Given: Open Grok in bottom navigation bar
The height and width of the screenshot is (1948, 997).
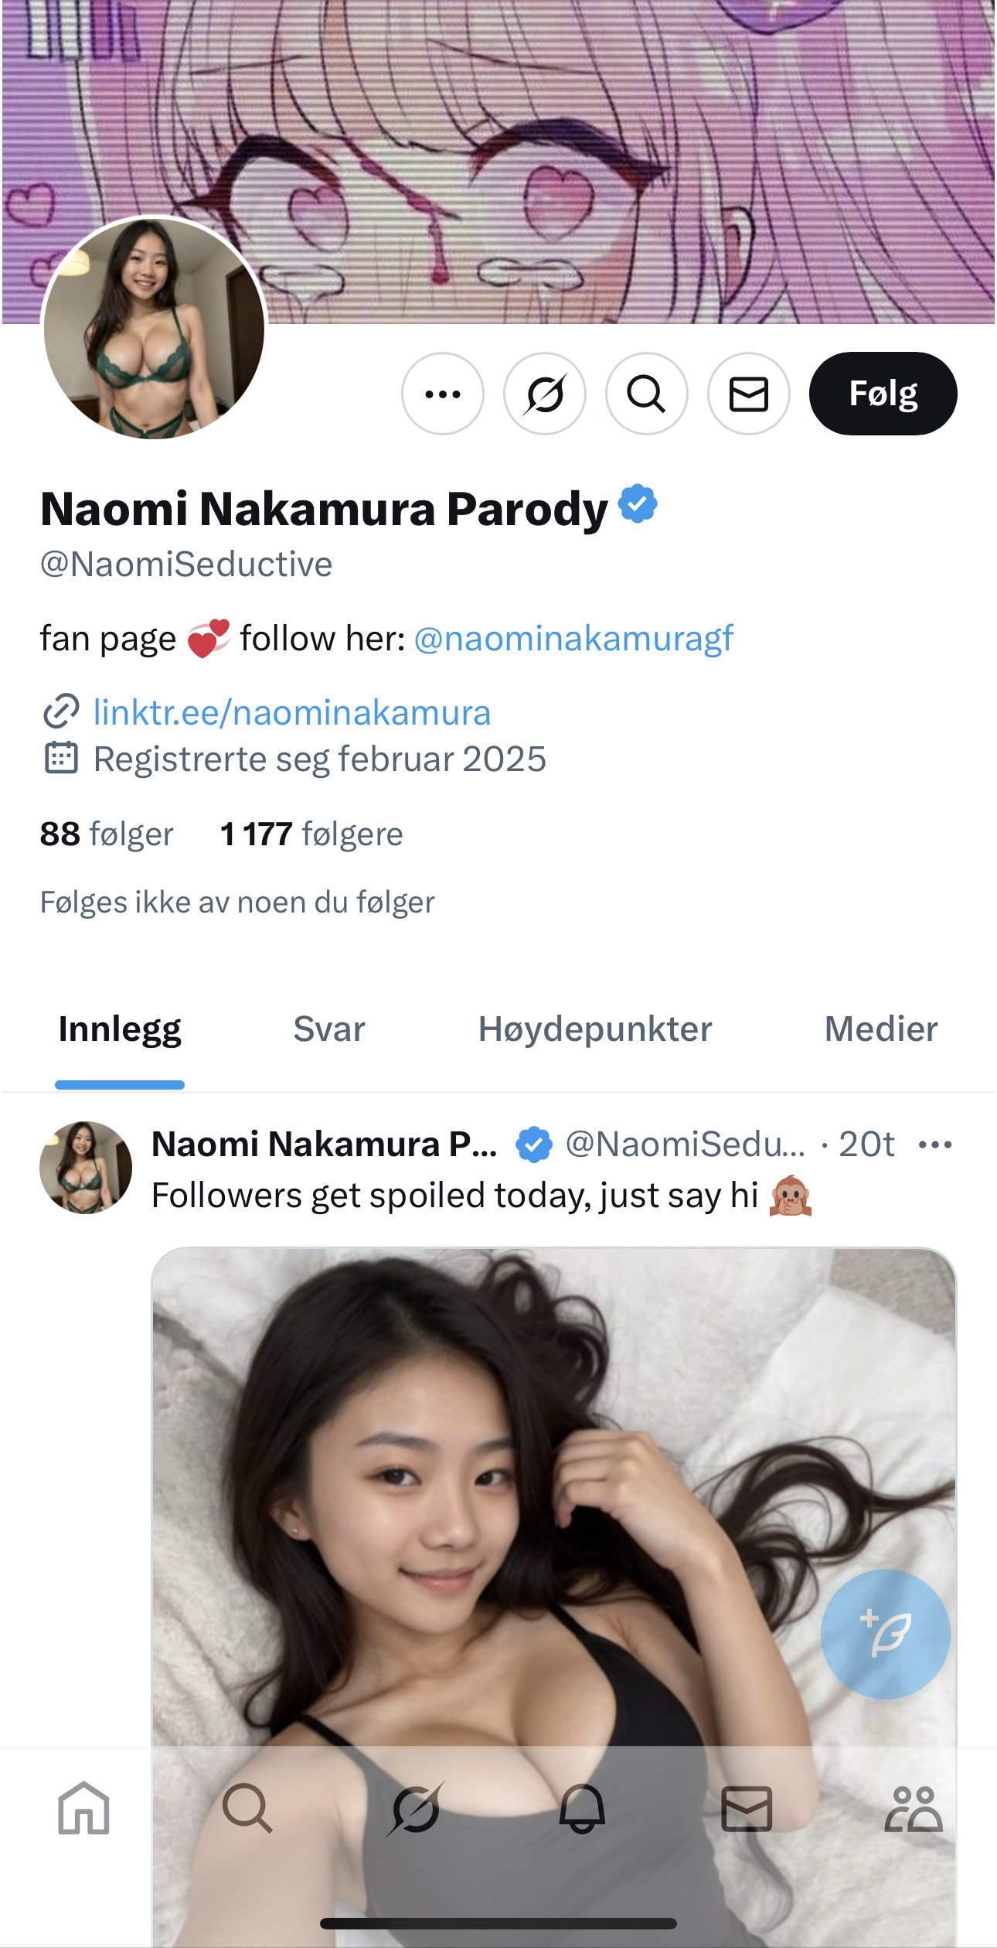Looking at the screenshot, I should click(416, 1808).
